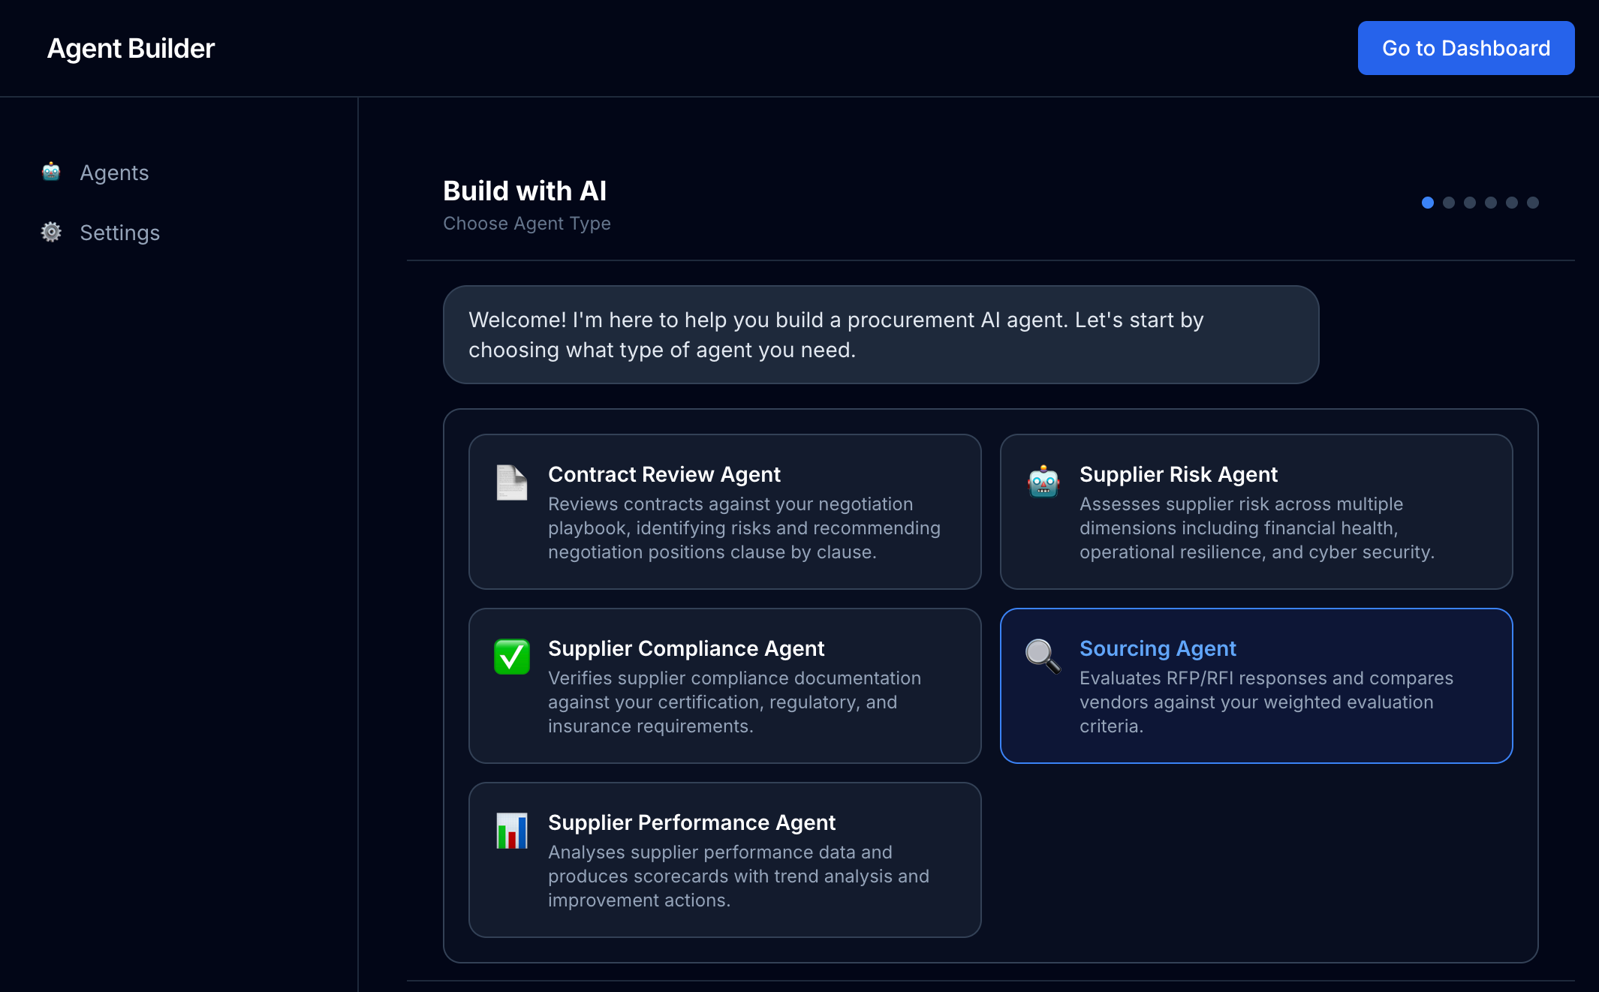1599x992 pixels.
Task: Click the green checkmark compliance icon
Action: (x=512, y=657)
